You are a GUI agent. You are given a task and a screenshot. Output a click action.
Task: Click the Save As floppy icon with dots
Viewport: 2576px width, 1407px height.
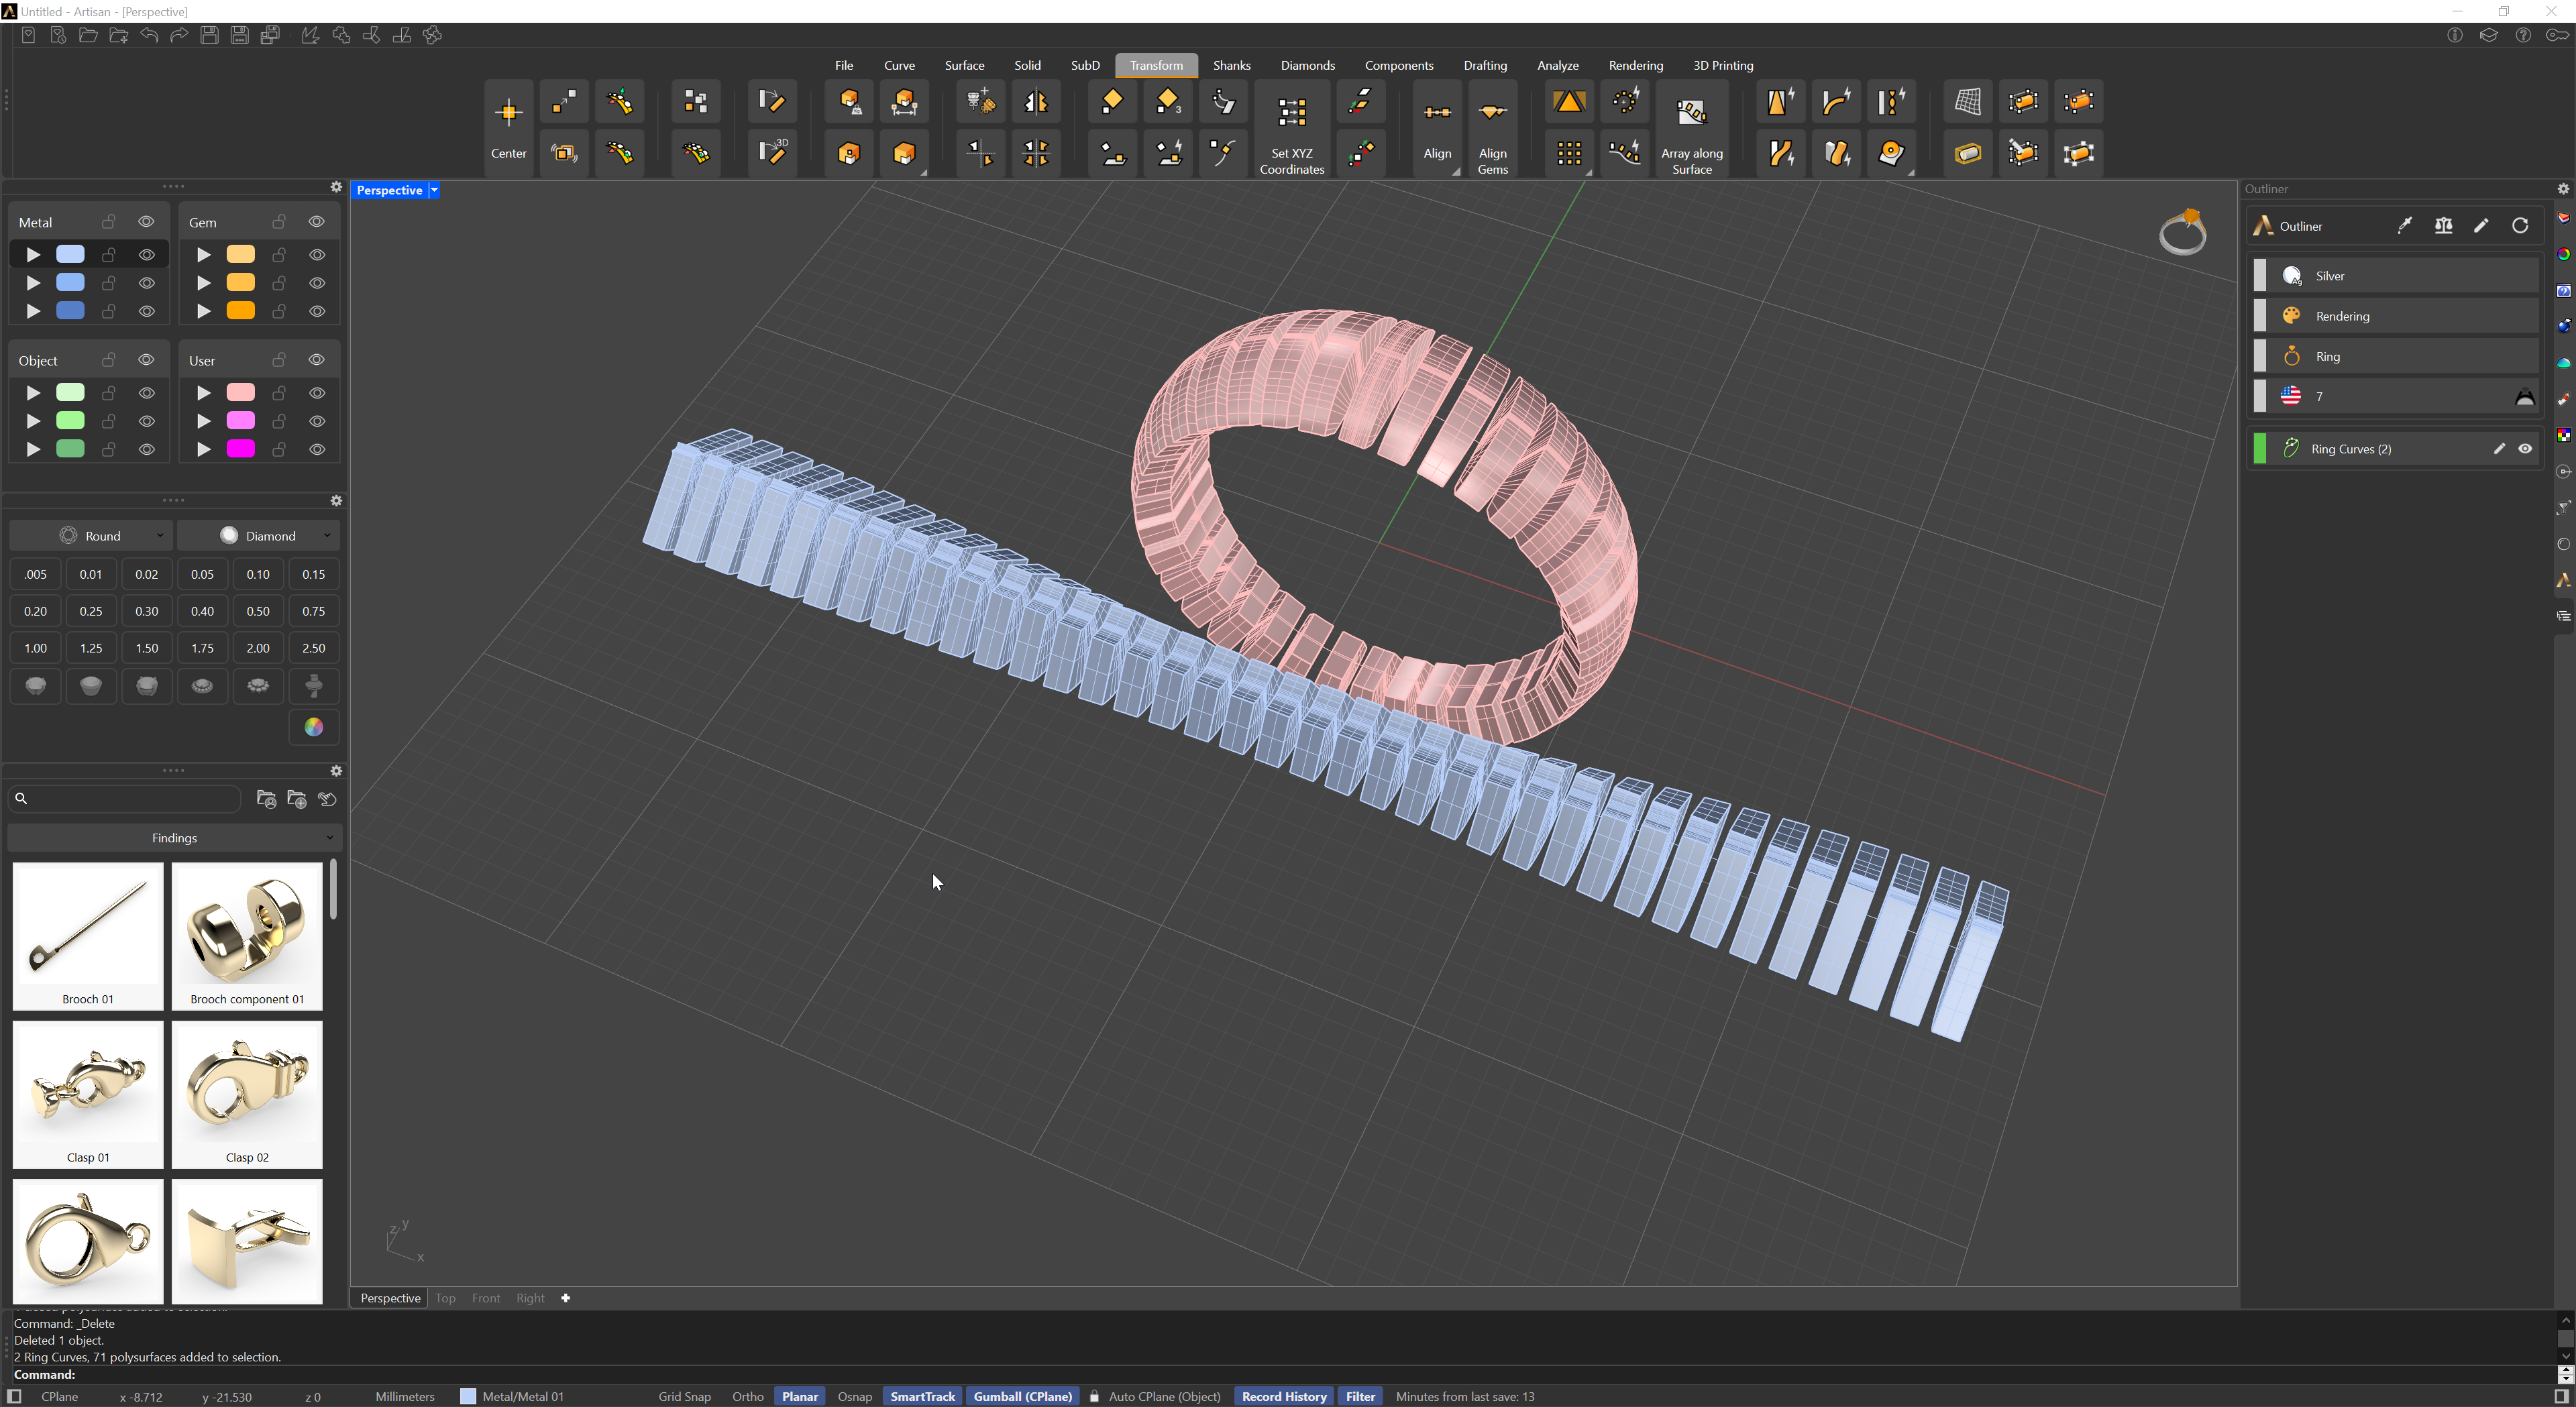(x=240, y=36)
